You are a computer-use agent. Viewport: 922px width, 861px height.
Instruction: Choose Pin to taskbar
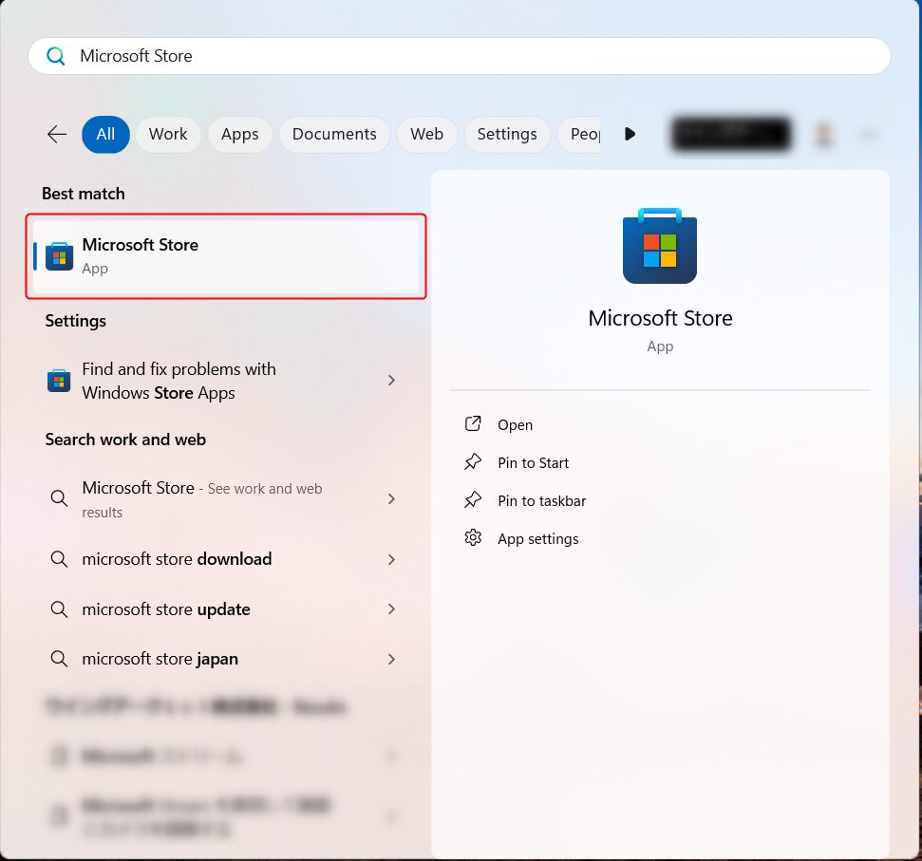coord(660,500)
